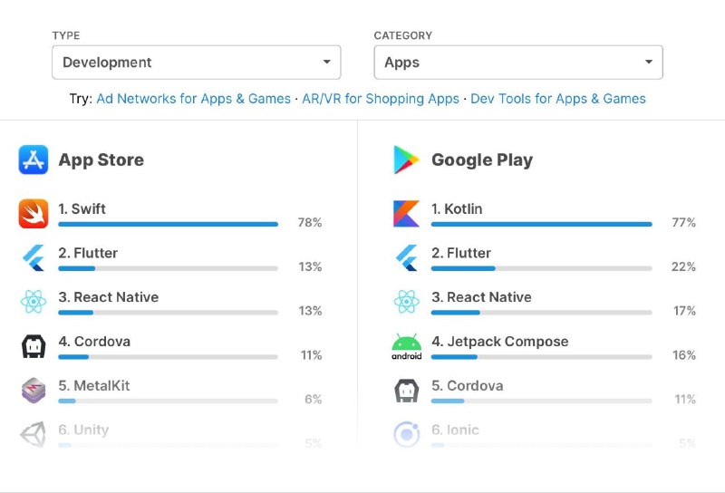The height and width of the screenshot is (493, 725).
Task: Click the Cordova icon in App Store list
Action: tap(34, 346)
